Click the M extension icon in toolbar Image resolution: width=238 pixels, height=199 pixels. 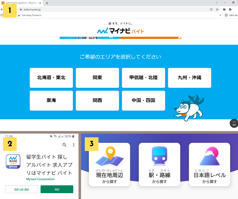[x=224, y=9]
